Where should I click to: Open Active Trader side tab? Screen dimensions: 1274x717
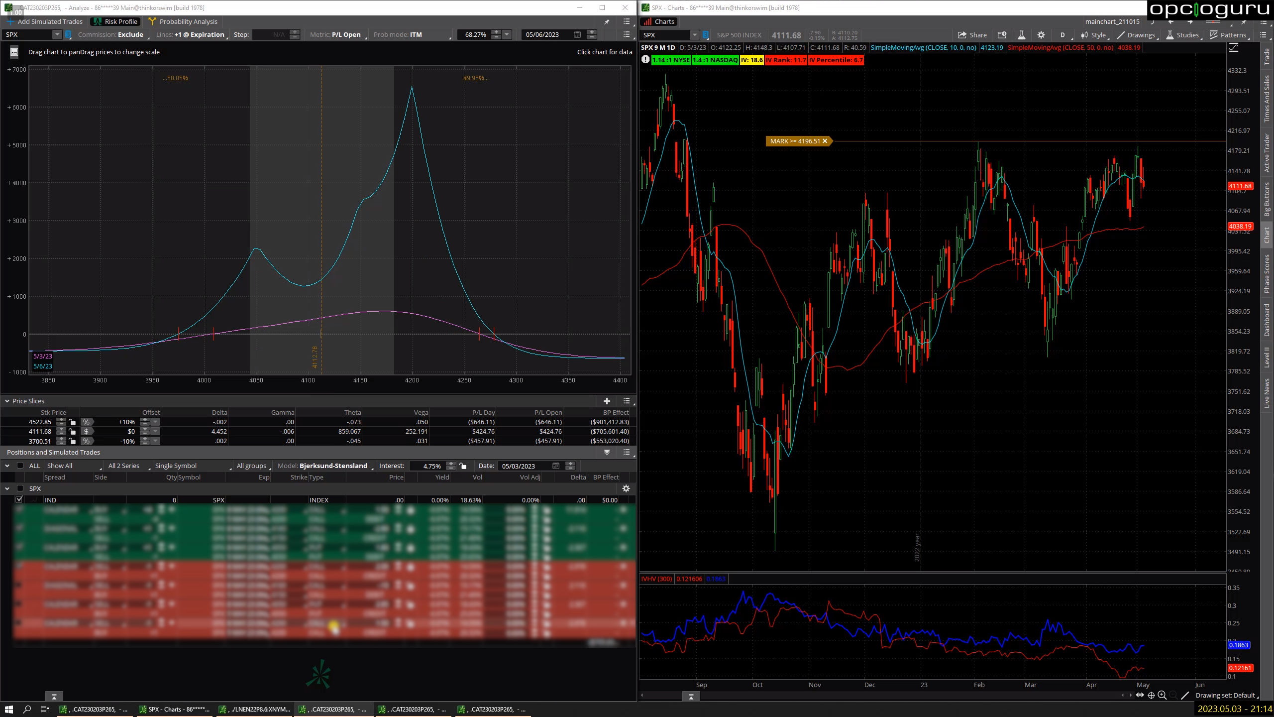pyautogui.click(x=1267, y=153)
